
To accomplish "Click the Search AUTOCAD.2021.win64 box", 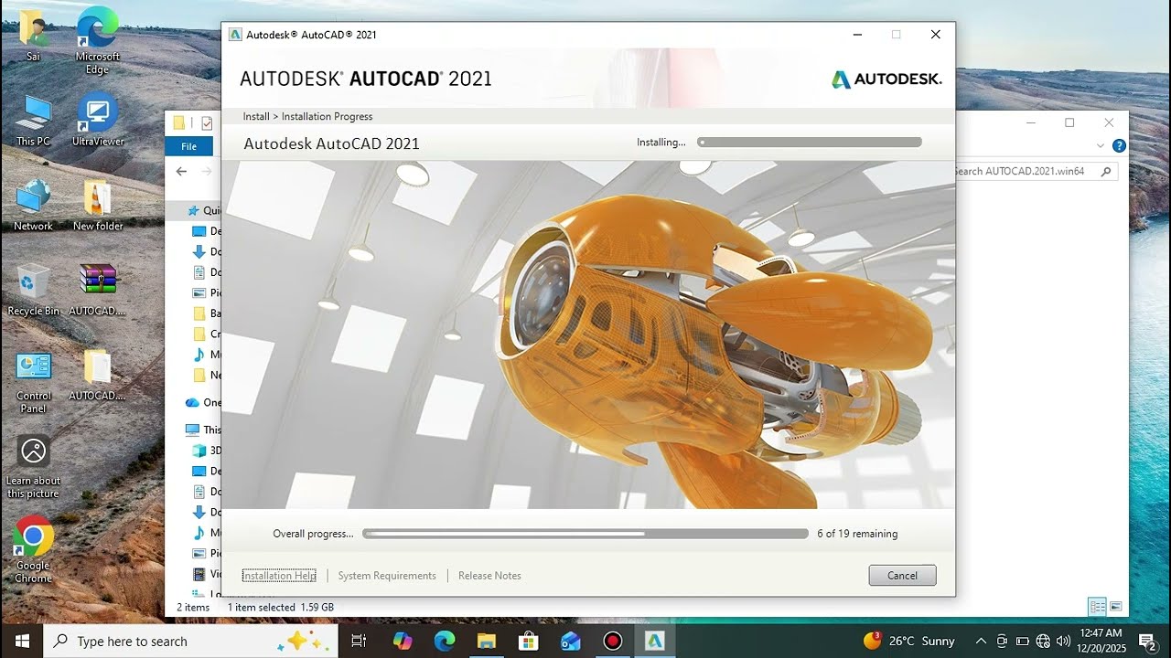I will point(1036,171).
